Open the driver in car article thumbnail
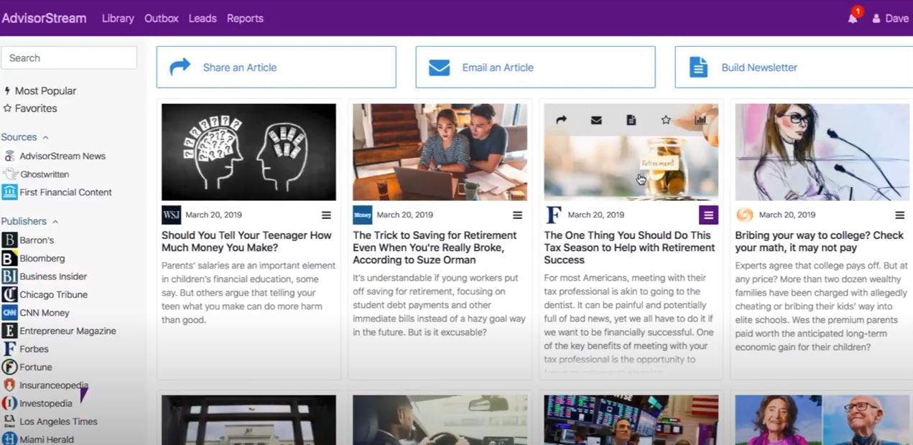This screenshot has height=445, width=913. click(440, 420)
